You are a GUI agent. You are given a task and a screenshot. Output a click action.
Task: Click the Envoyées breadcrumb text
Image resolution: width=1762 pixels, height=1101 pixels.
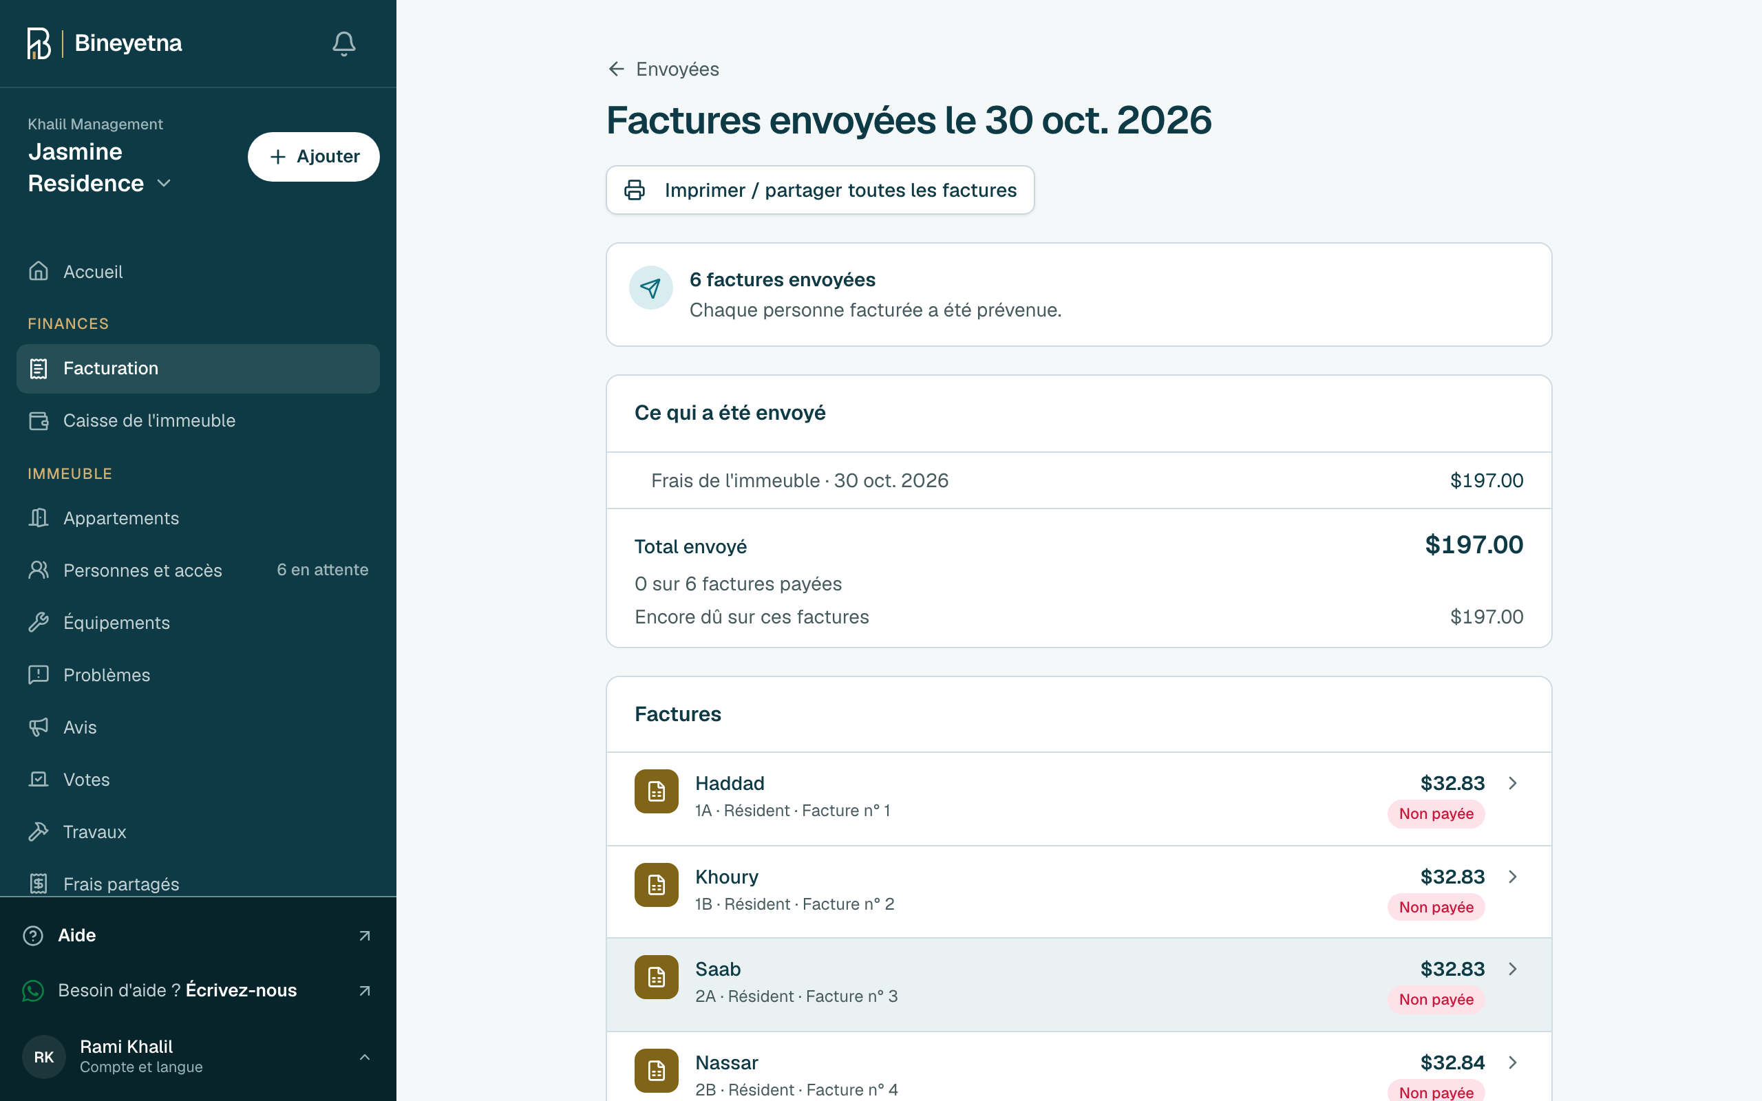677,70
